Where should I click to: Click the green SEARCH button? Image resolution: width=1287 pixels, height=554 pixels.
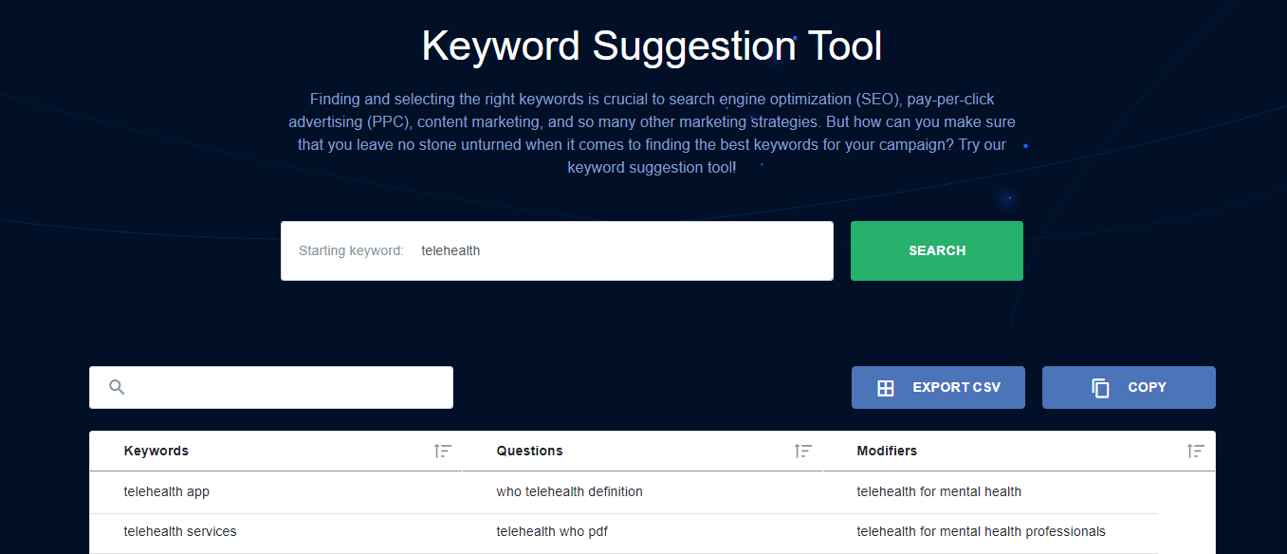936,250
